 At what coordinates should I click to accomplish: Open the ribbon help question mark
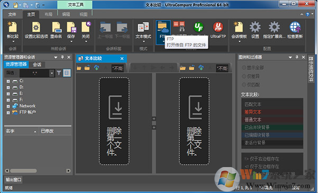tap(307, 14)
